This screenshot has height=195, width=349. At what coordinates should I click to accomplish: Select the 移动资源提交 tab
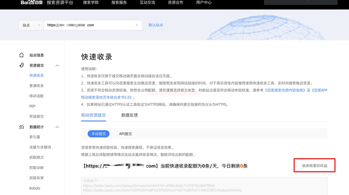(93, 115)
